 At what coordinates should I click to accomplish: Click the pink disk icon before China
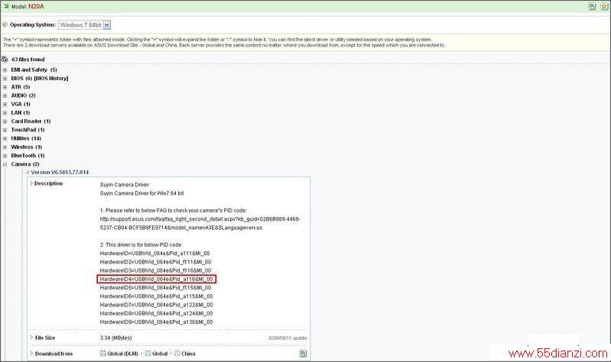click(x=177, y=354)
